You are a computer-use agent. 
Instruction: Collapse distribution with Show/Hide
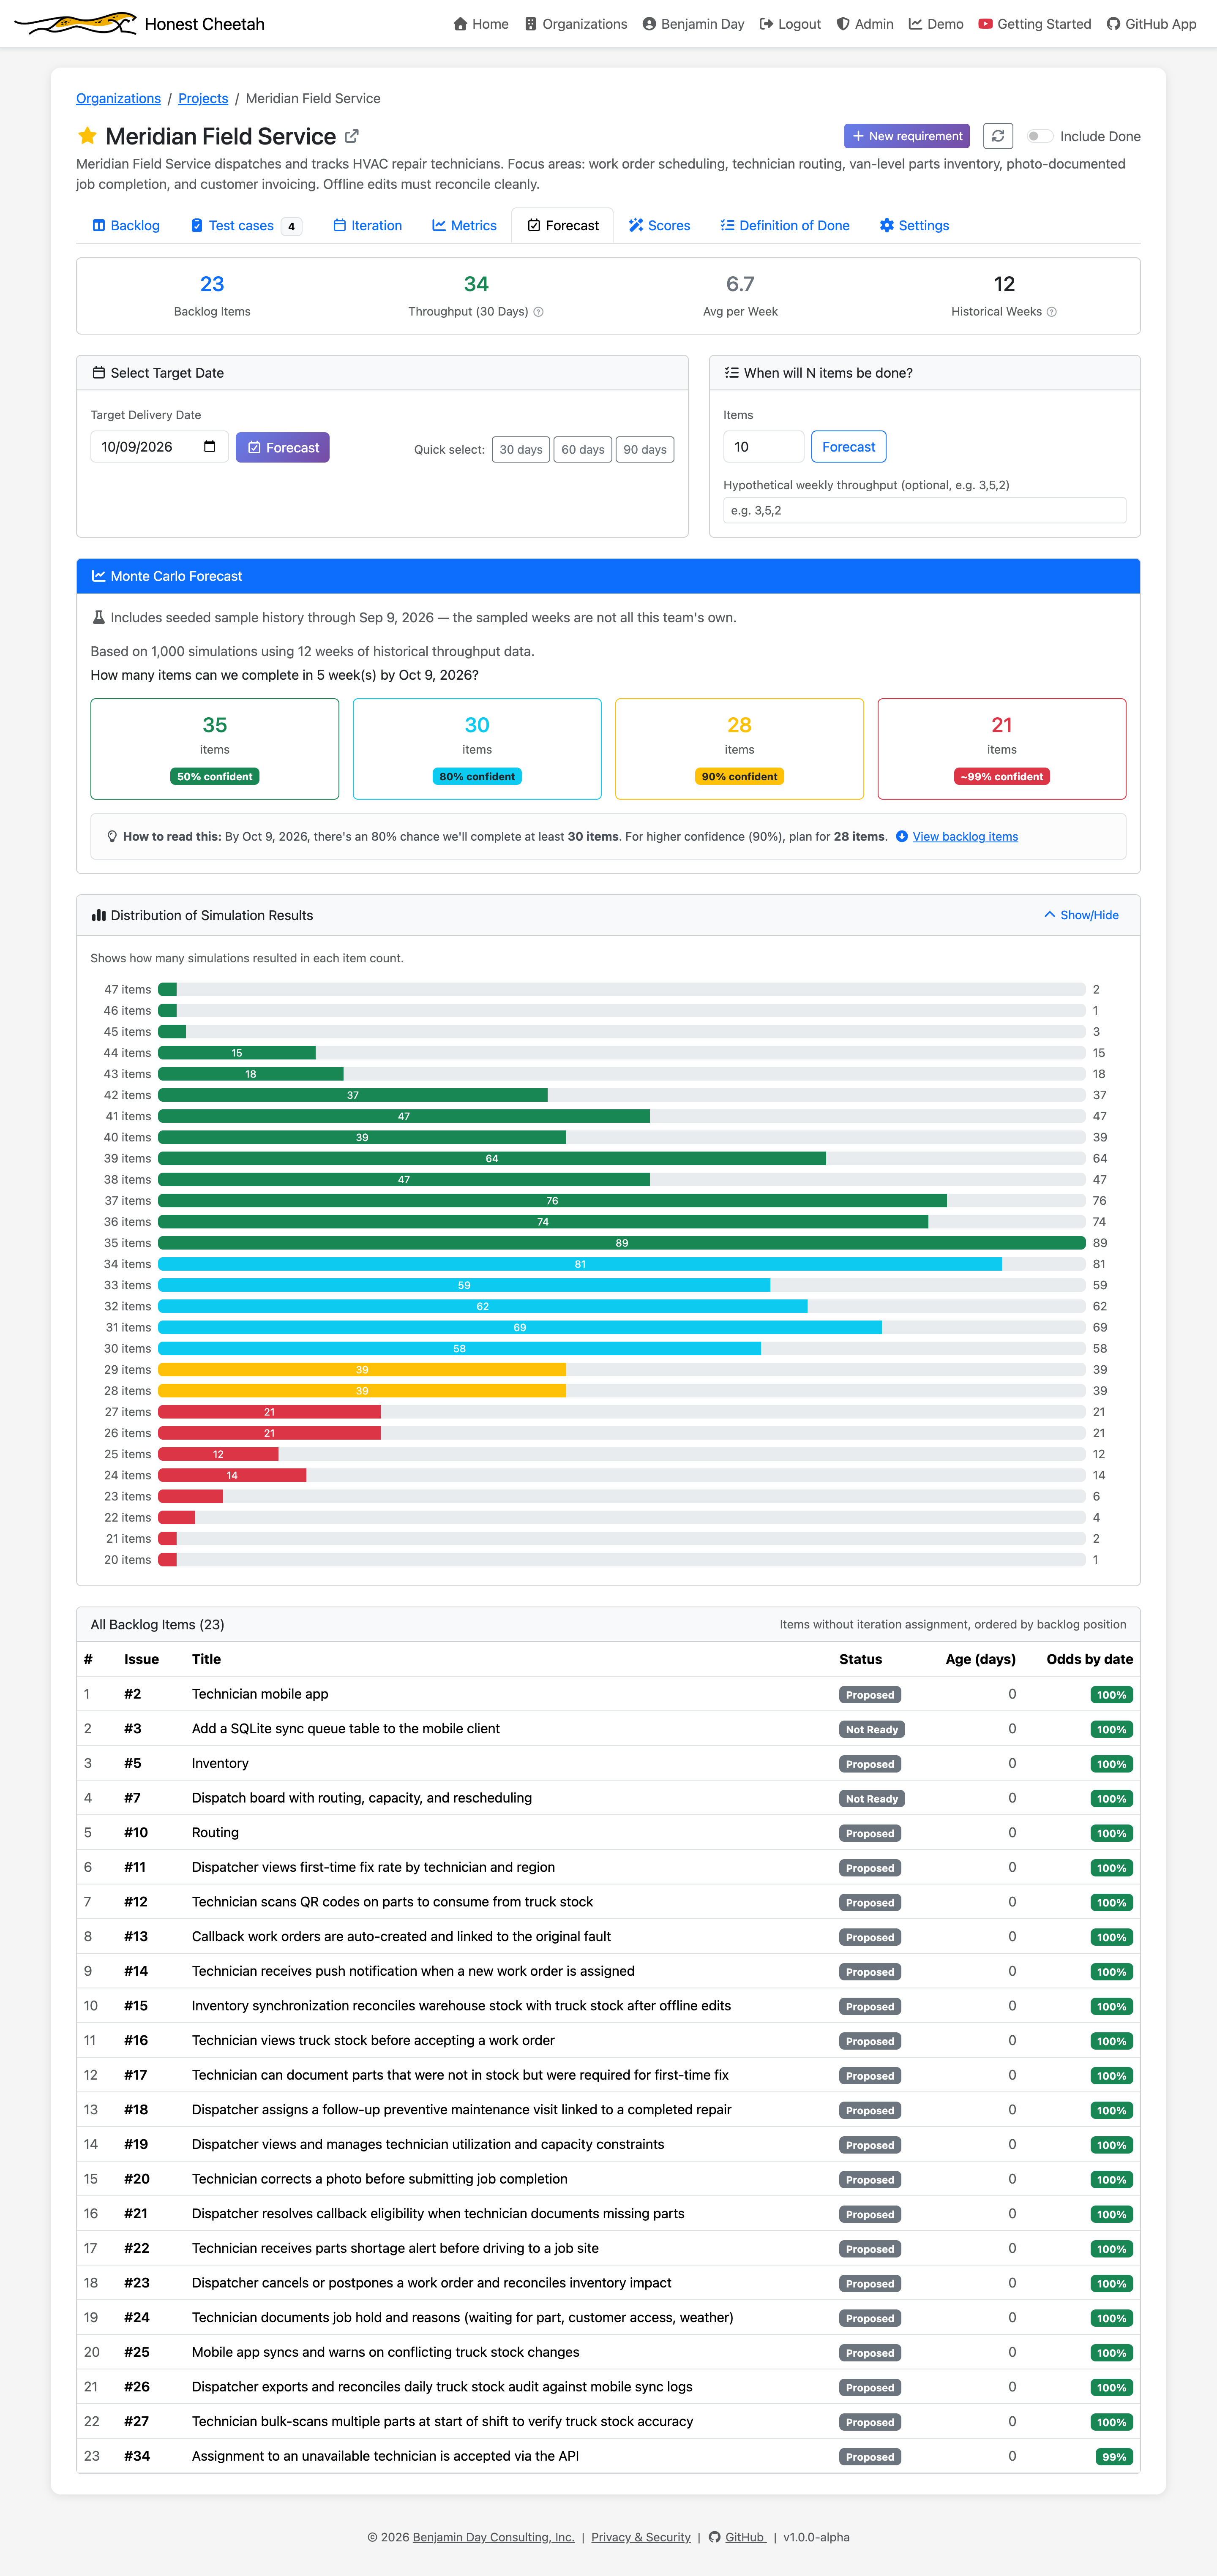pyautogui.click(x=1081, y=915)
